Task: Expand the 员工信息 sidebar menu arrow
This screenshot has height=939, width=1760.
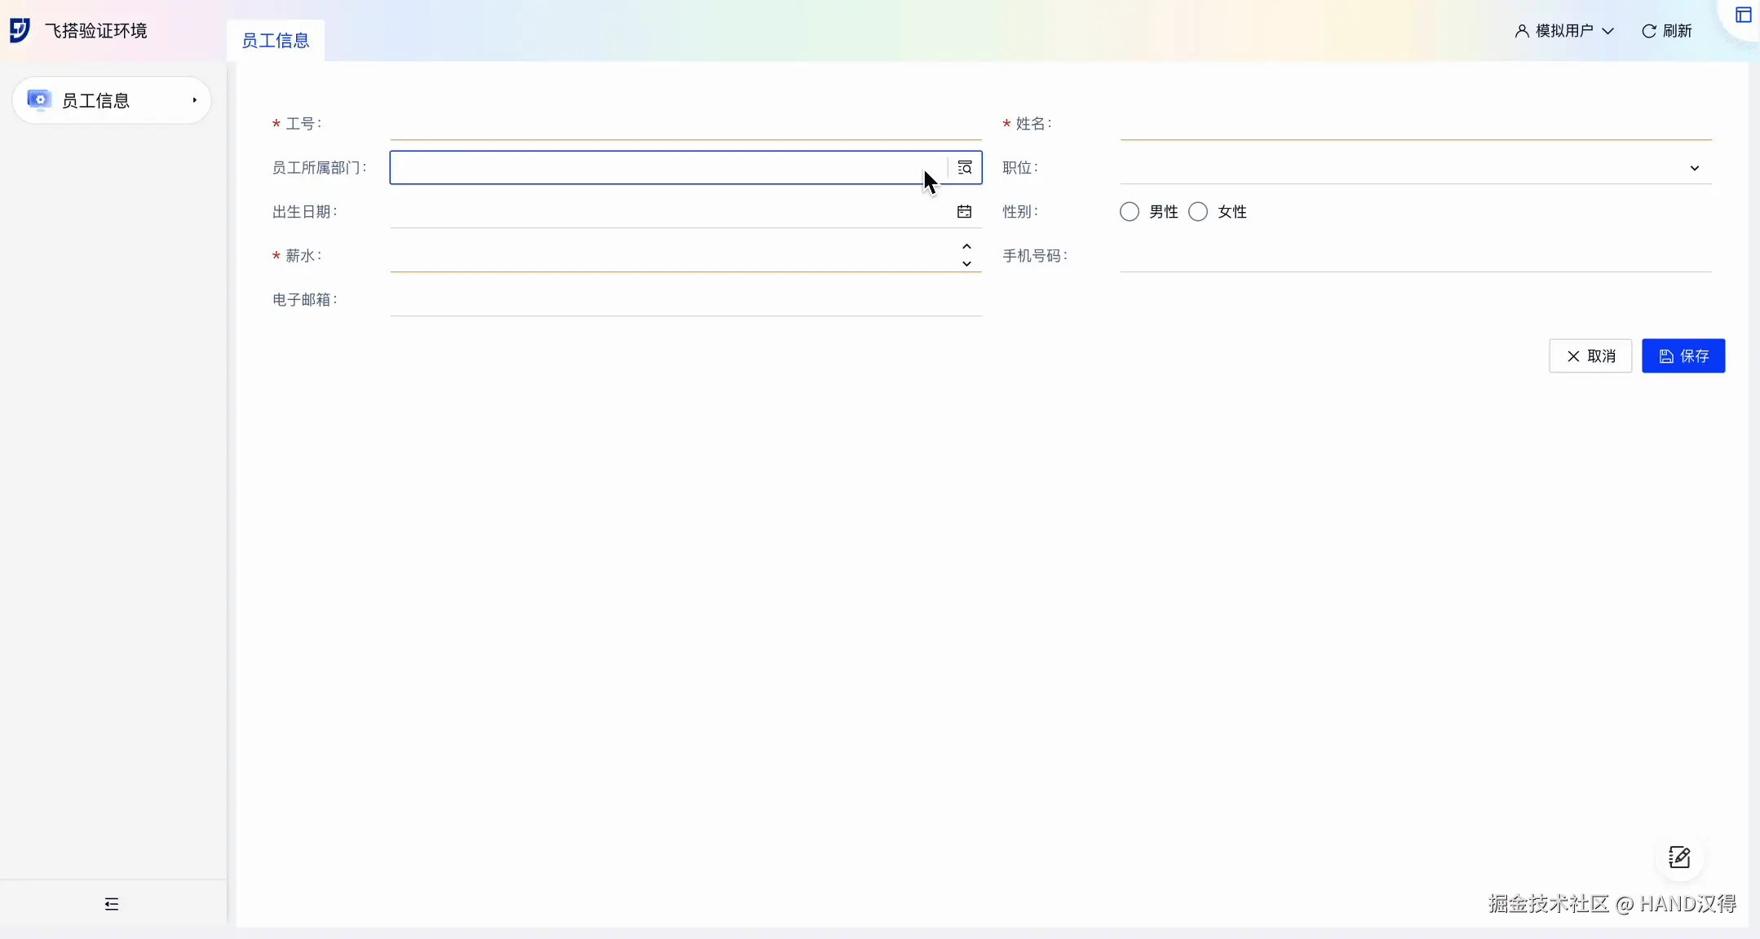Action: click(x=194, y=100)
